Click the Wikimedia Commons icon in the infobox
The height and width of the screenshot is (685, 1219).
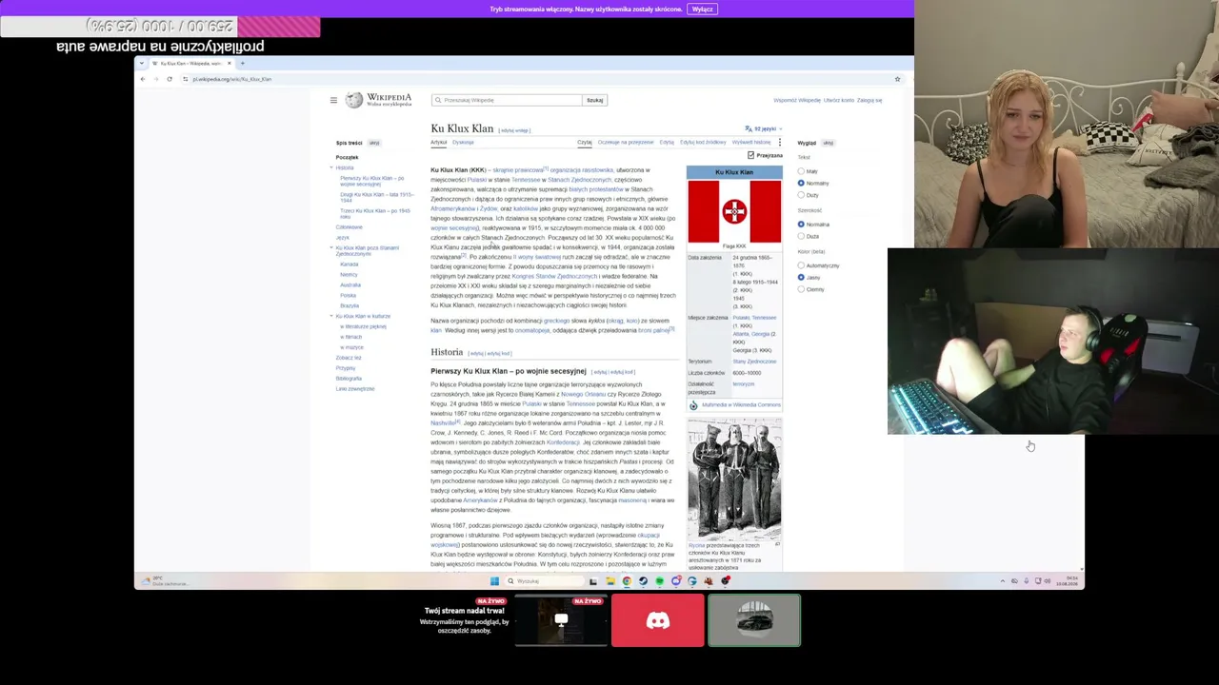(x=693, y=405)
